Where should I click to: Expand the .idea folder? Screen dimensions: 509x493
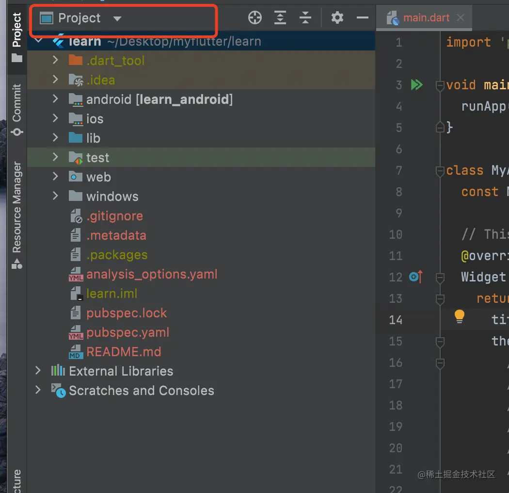[55, 79]
